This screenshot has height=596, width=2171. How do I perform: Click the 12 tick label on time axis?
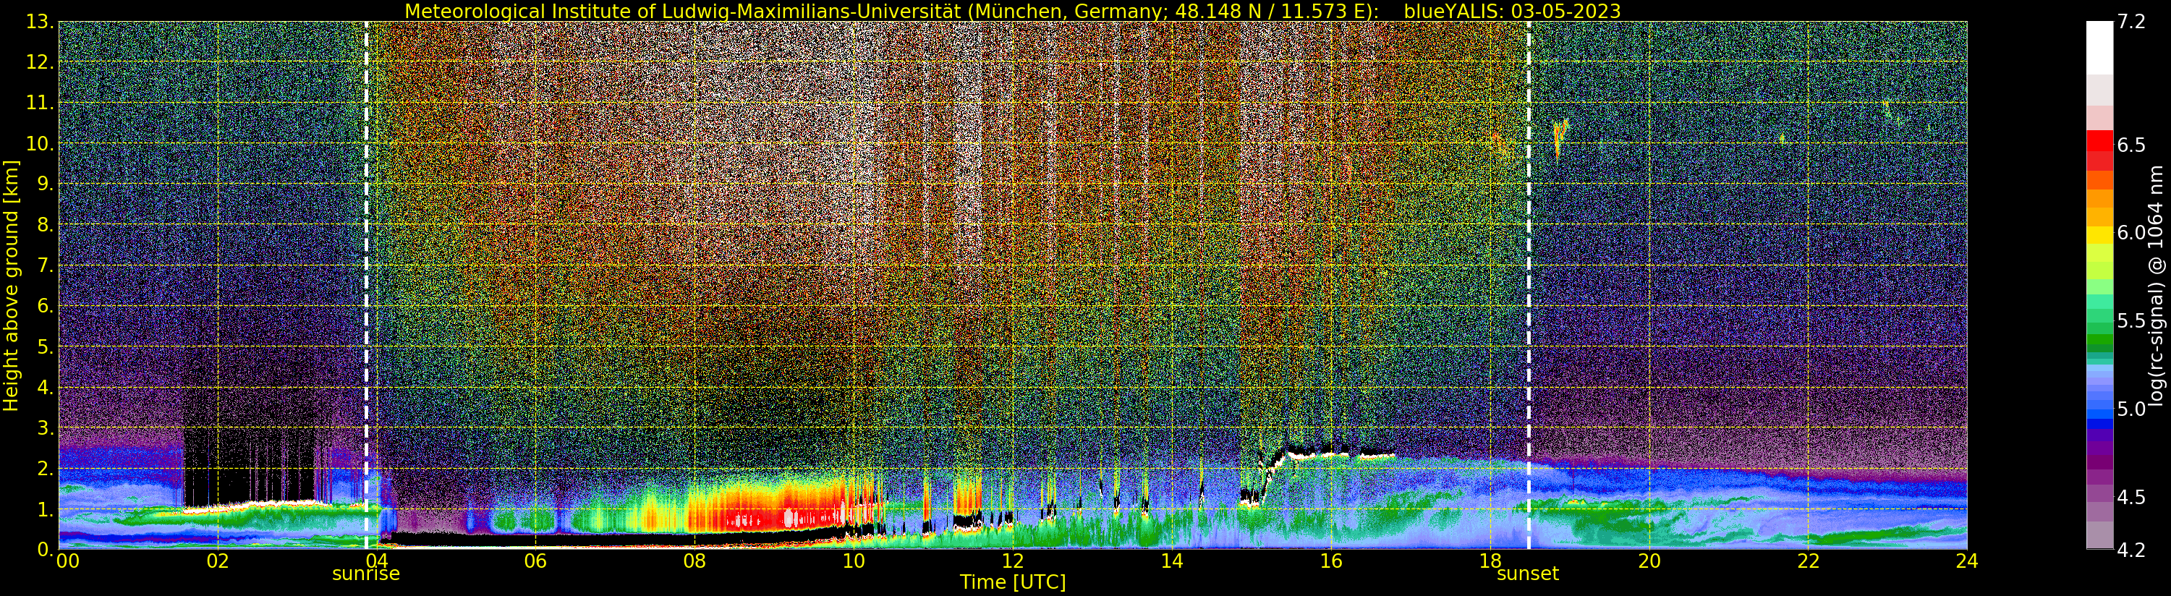point(1012,561)
